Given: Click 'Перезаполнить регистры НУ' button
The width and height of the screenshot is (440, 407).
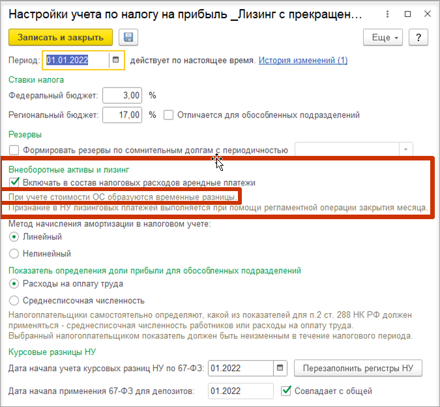Looking at the screenshot, I should 358,368.
